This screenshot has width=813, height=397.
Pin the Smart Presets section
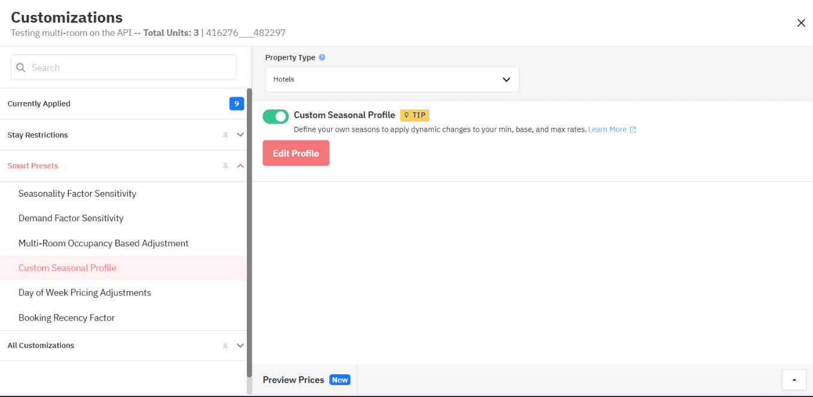click(x=225, y=166)
